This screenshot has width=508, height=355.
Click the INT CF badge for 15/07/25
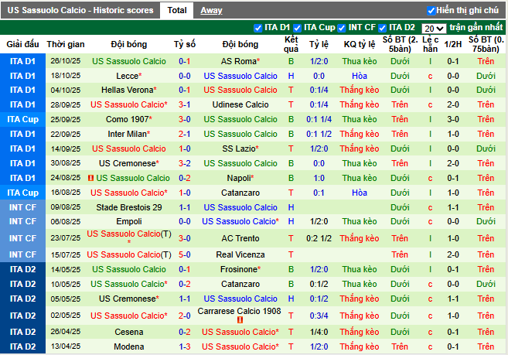[x=22, y=254]
